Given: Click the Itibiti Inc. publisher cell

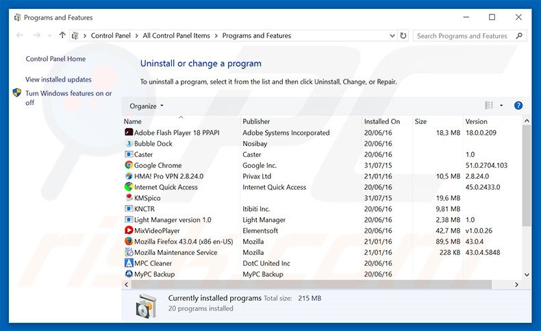Looking at the screenshot, I should tap(256, 209).
